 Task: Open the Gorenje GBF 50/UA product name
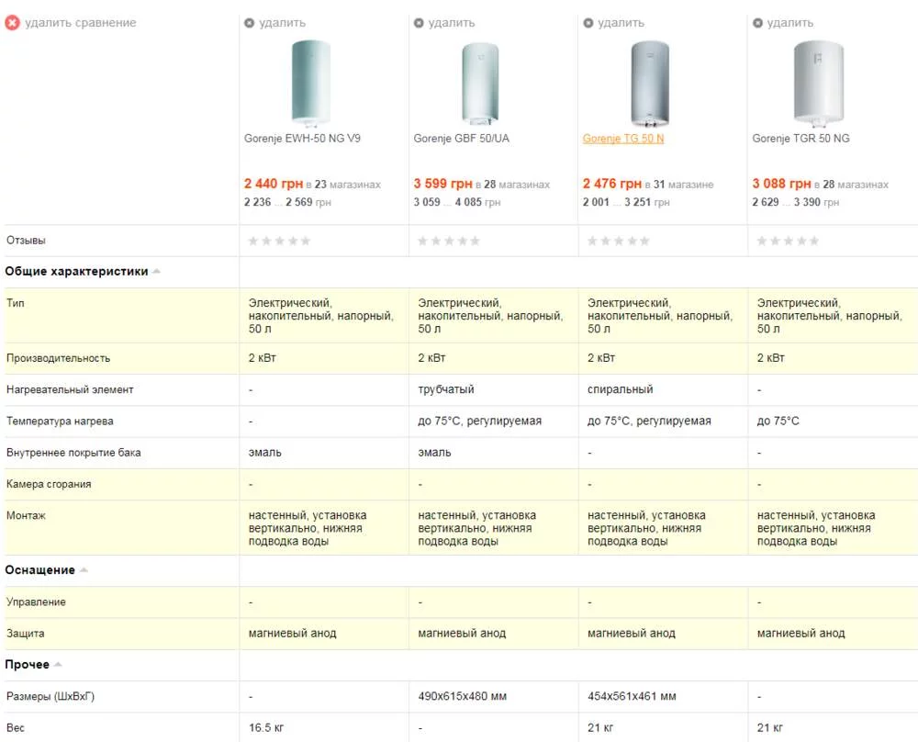click(x=461, y=139)
